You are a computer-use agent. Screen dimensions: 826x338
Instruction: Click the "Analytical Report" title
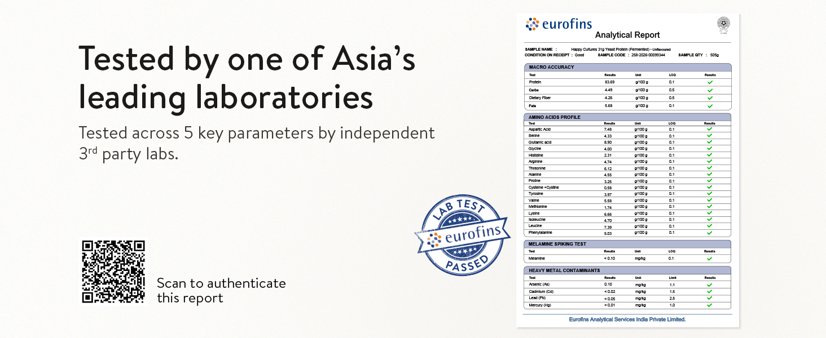coord(627,35)
